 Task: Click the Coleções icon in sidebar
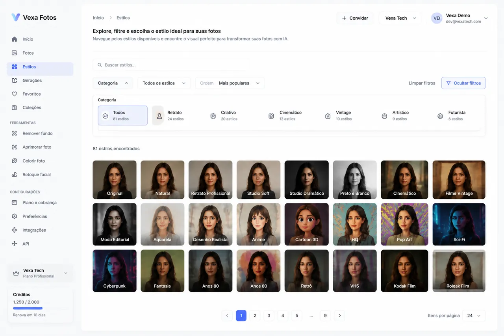coord(15,107)
